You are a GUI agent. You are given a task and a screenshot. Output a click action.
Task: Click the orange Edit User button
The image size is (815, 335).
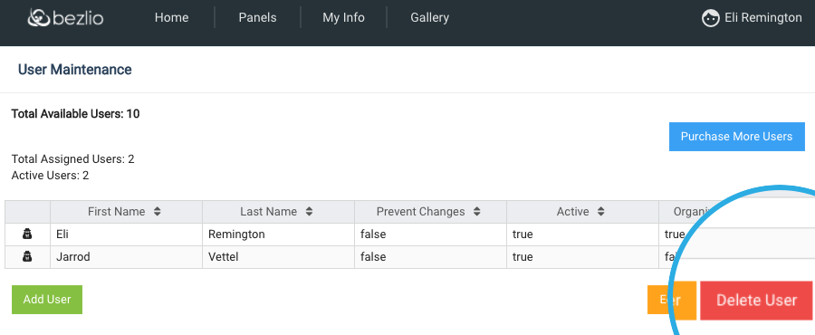(672, 300)
